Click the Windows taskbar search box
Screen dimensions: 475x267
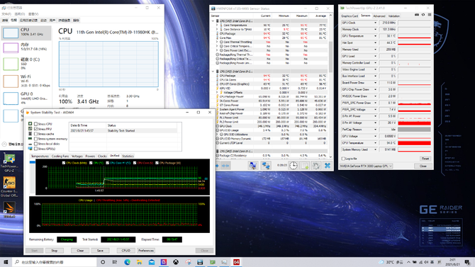click(55, 262)
